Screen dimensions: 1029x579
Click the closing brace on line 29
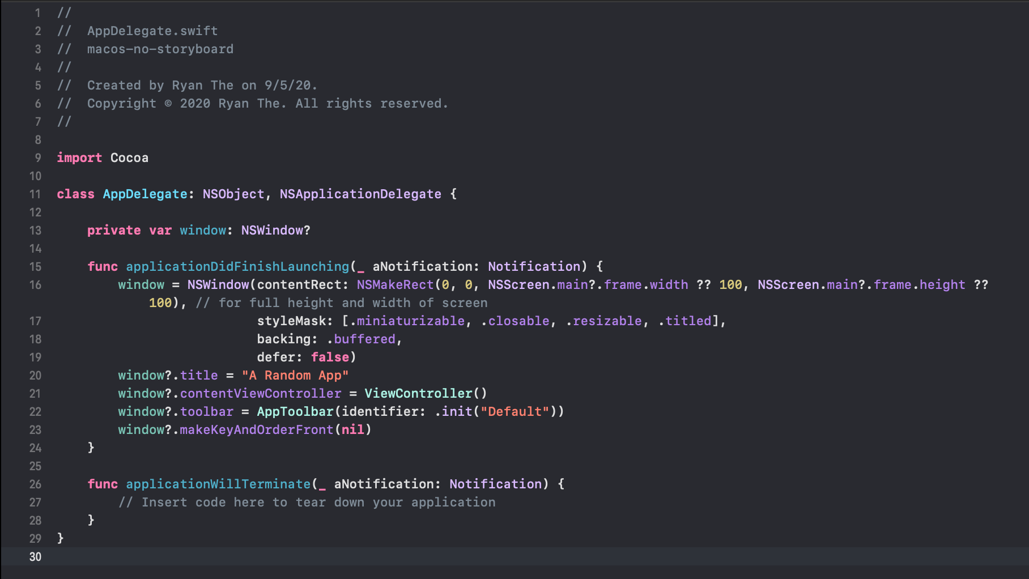coord(59,538)
